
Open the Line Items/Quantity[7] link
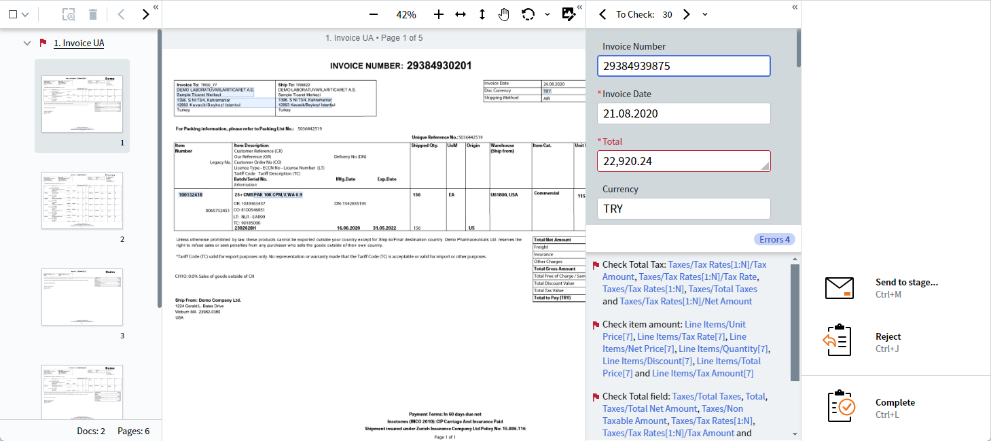coord(723,349)
